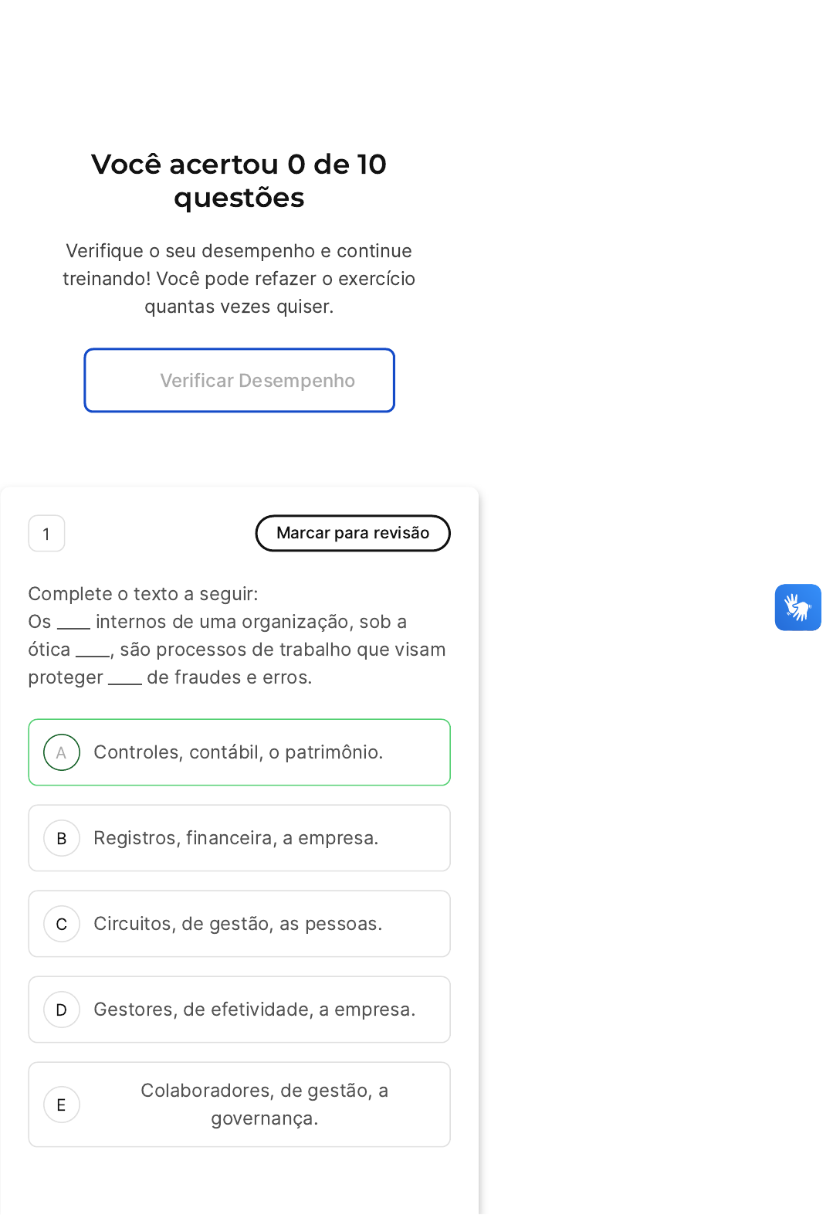Select the letter B option circle

(x=62, y=838)
